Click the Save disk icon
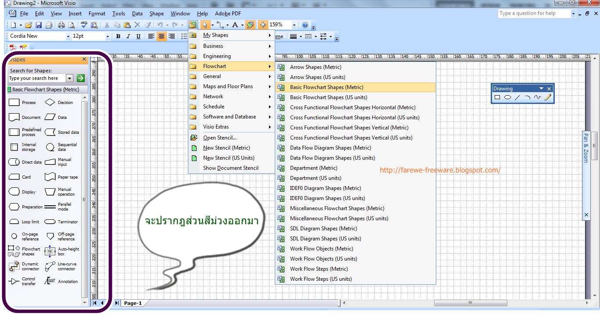Image resolution: width=600 pixels, height=315 pixels. 39,25
